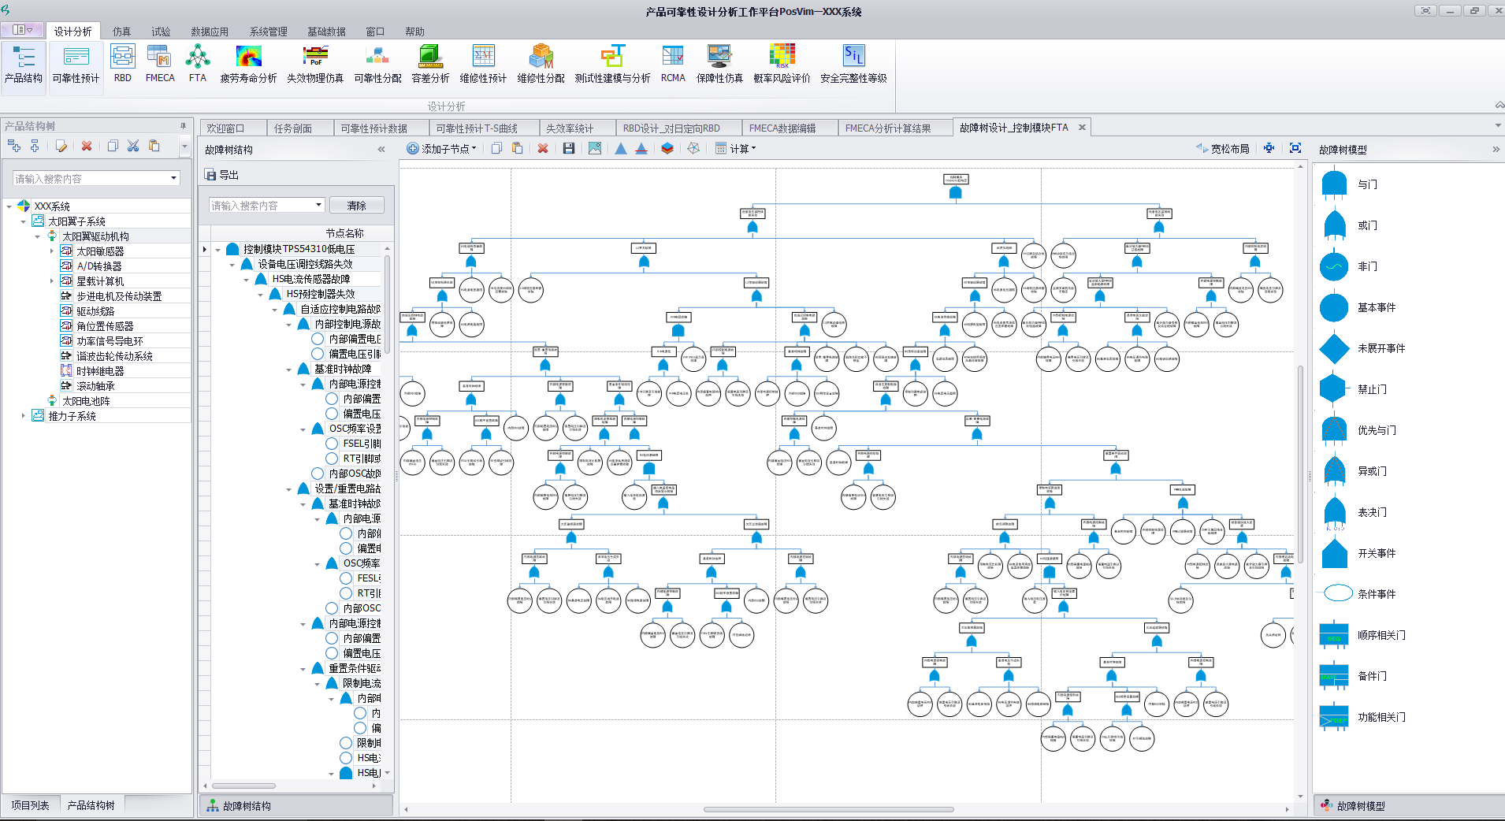This screenshot has height=821, width=1505.
Task: Switch to the 仿真 ribbon tab
Action: [122, 32]
